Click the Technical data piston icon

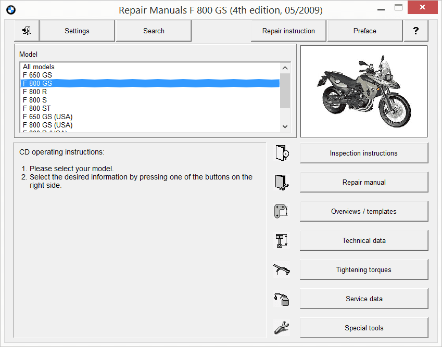[281, 240]
